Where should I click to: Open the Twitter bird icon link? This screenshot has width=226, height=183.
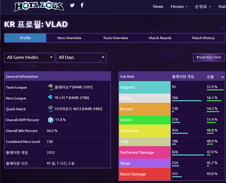tap(72, 5)
